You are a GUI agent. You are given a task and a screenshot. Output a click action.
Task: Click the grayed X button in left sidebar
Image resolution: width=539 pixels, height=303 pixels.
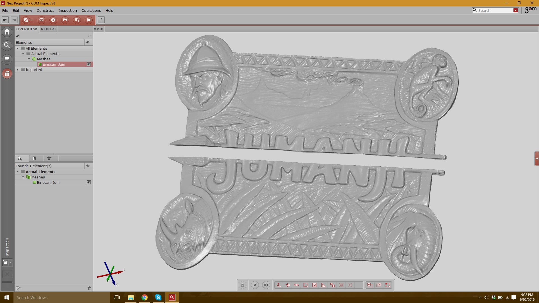click(7, 274)
